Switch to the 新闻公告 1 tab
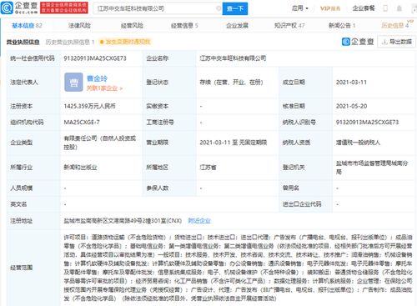Screen dimensions: 417x306 click(342, 26)
